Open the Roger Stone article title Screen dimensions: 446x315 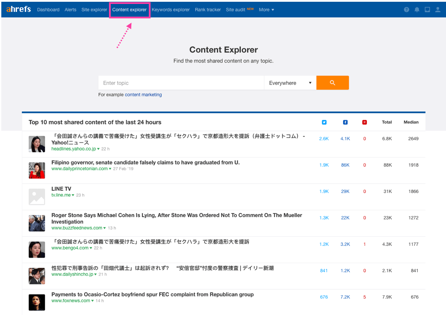pyautogui.click(x=177, y=218)
